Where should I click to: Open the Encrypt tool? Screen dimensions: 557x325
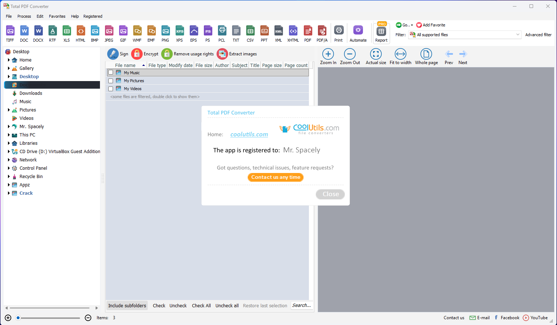(145, 54)
